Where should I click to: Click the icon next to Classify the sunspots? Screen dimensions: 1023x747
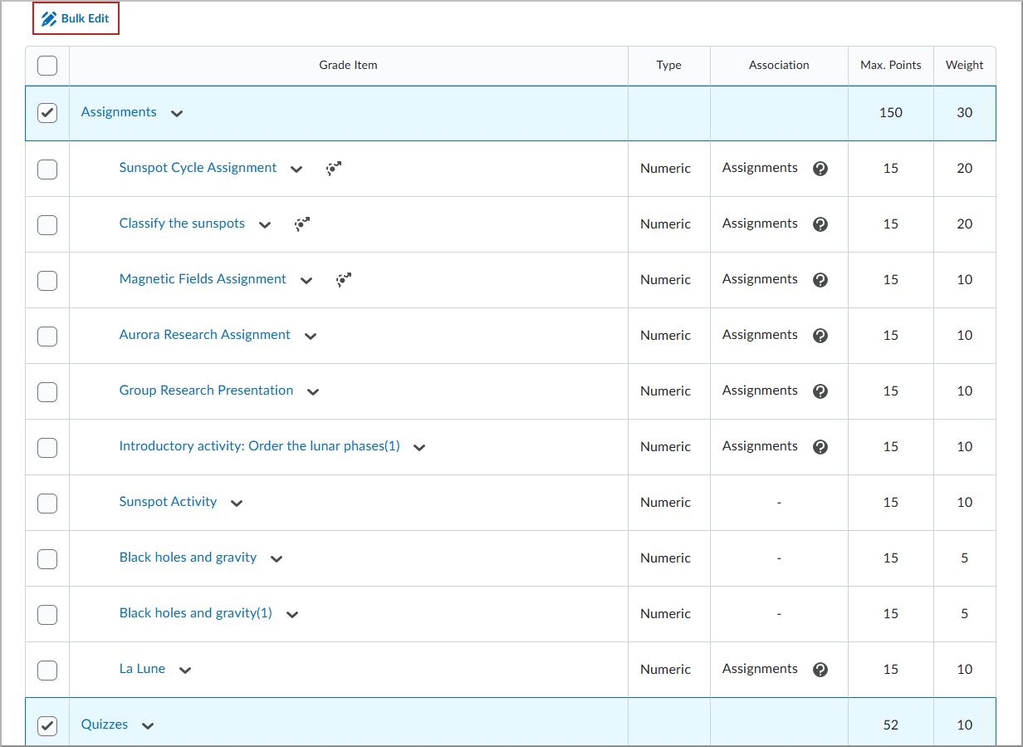pos(302,224)
